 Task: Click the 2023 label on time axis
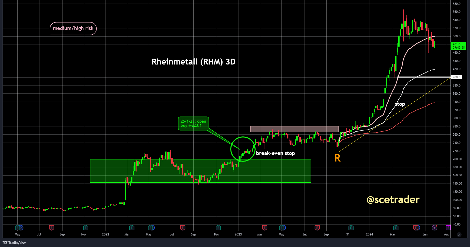[x=238, y=234]
